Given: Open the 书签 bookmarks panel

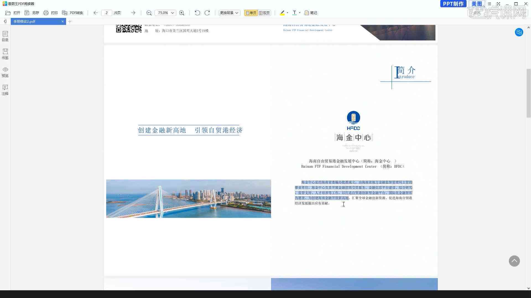Looking at the screenshot, I should click(5, 54).
